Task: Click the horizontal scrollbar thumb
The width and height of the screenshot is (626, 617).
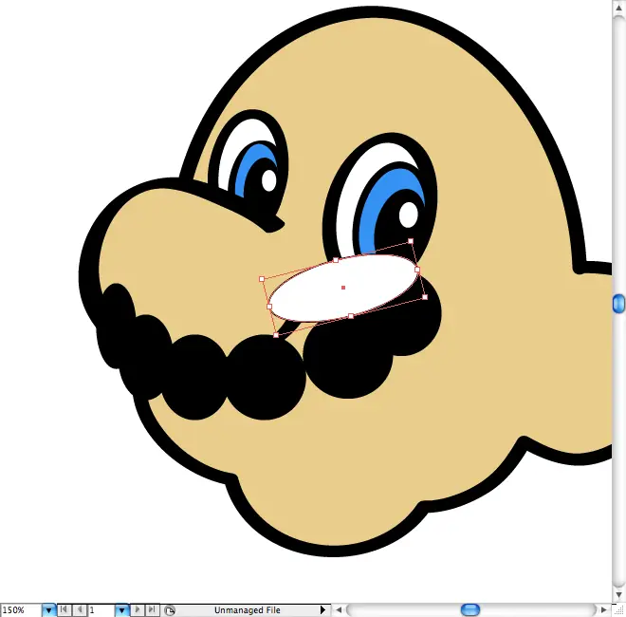Action: click(x=470, y=609)
